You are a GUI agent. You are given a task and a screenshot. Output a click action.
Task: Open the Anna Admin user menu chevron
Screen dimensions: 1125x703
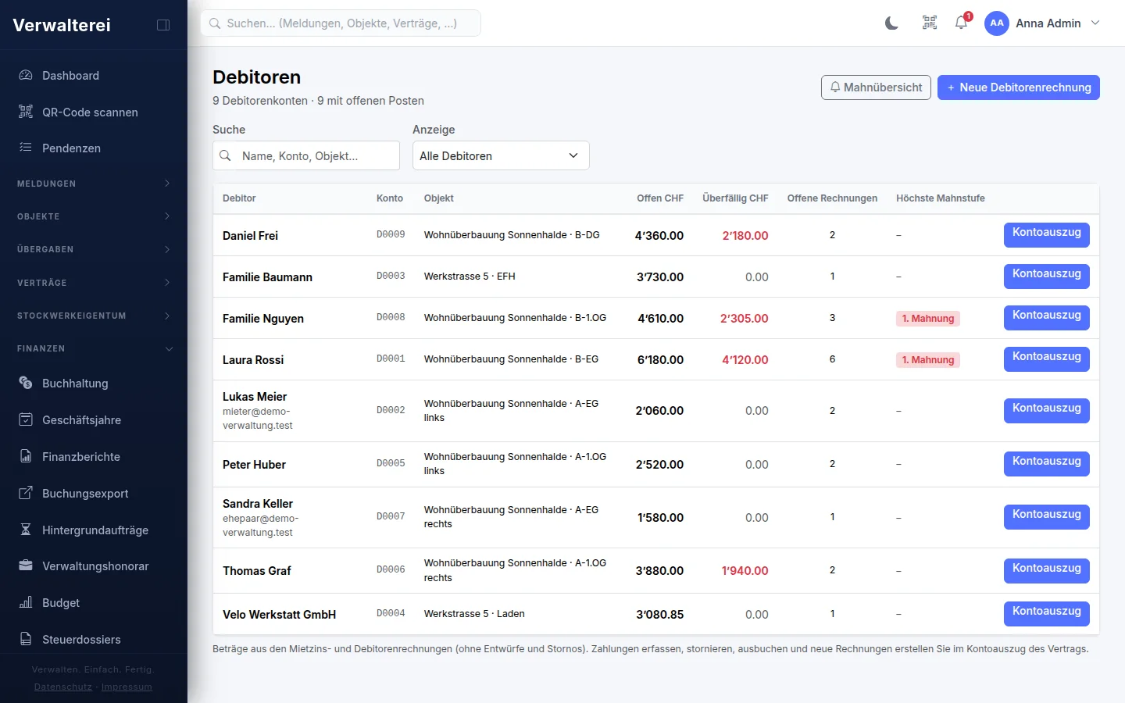click(1095, 23)
